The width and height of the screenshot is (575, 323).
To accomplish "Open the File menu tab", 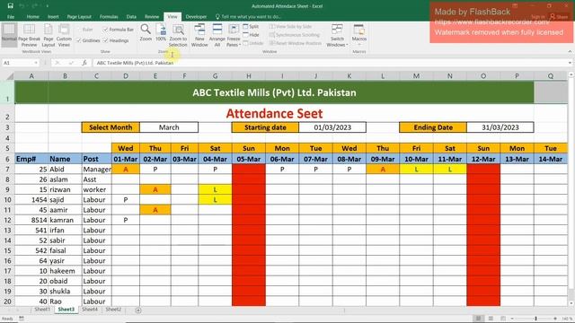I will tap(11, 17).
